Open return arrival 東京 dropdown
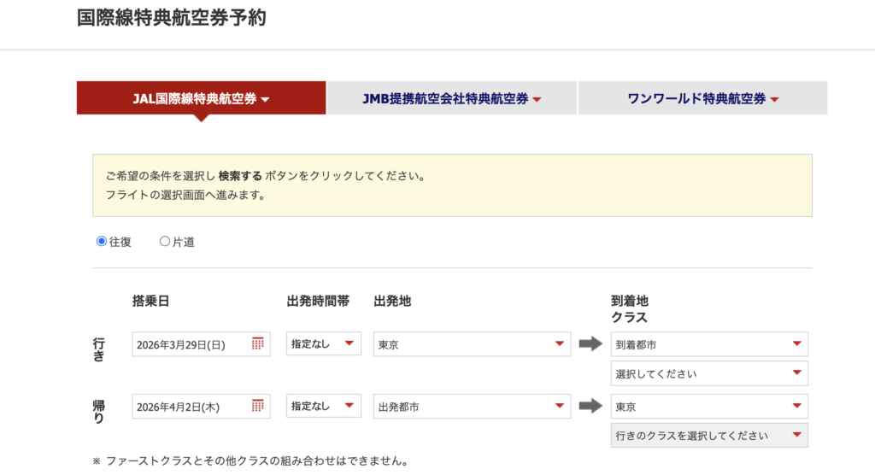The width and height of the screenshot is (875, 475). point(708,407)
